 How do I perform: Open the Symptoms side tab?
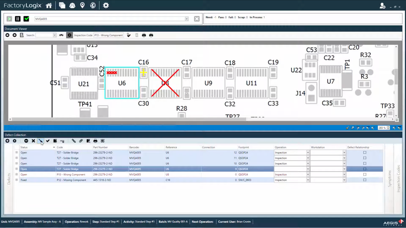click(x=389, y=178)
